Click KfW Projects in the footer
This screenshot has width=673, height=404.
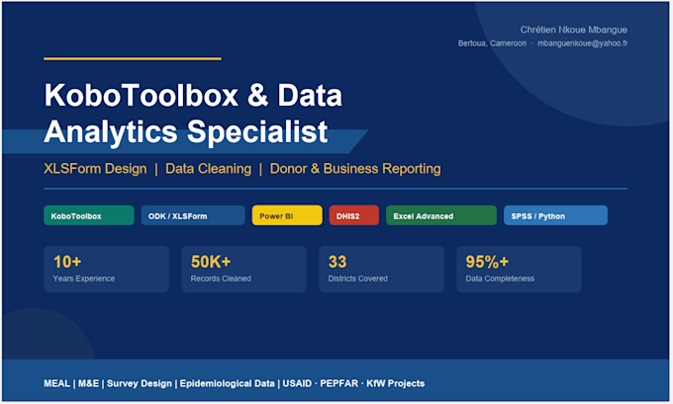pyautogui.click(x=396, y=383)
